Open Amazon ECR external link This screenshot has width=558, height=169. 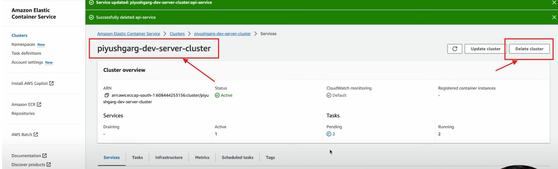pos(26,105)
